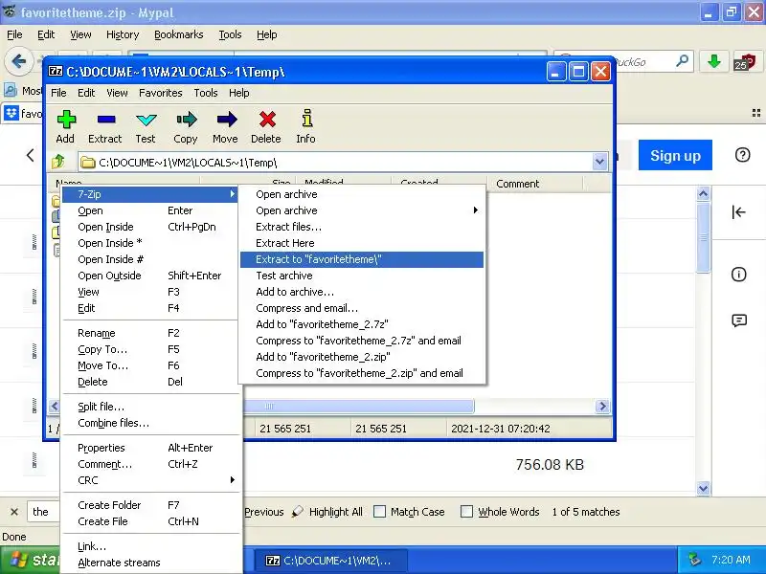Screen dimensions: 766x574
Task: Click the system tray icon near clock
Action: 694,560
